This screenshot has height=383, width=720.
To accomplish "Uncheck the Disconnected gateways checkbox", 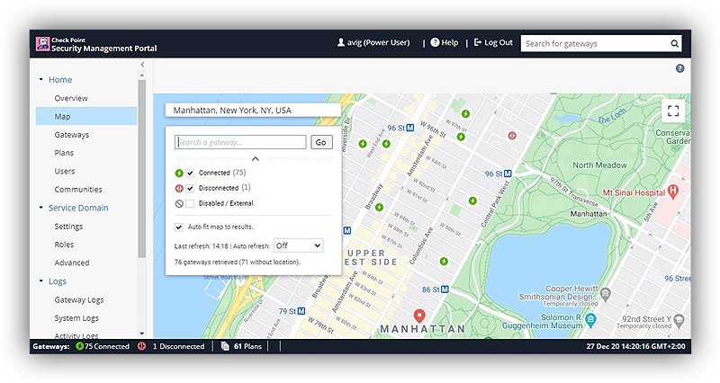I will click(190, 188).
